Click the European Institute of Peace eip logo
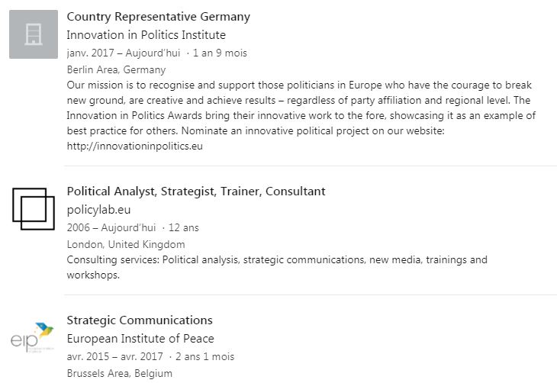 [x=32, y=337]
